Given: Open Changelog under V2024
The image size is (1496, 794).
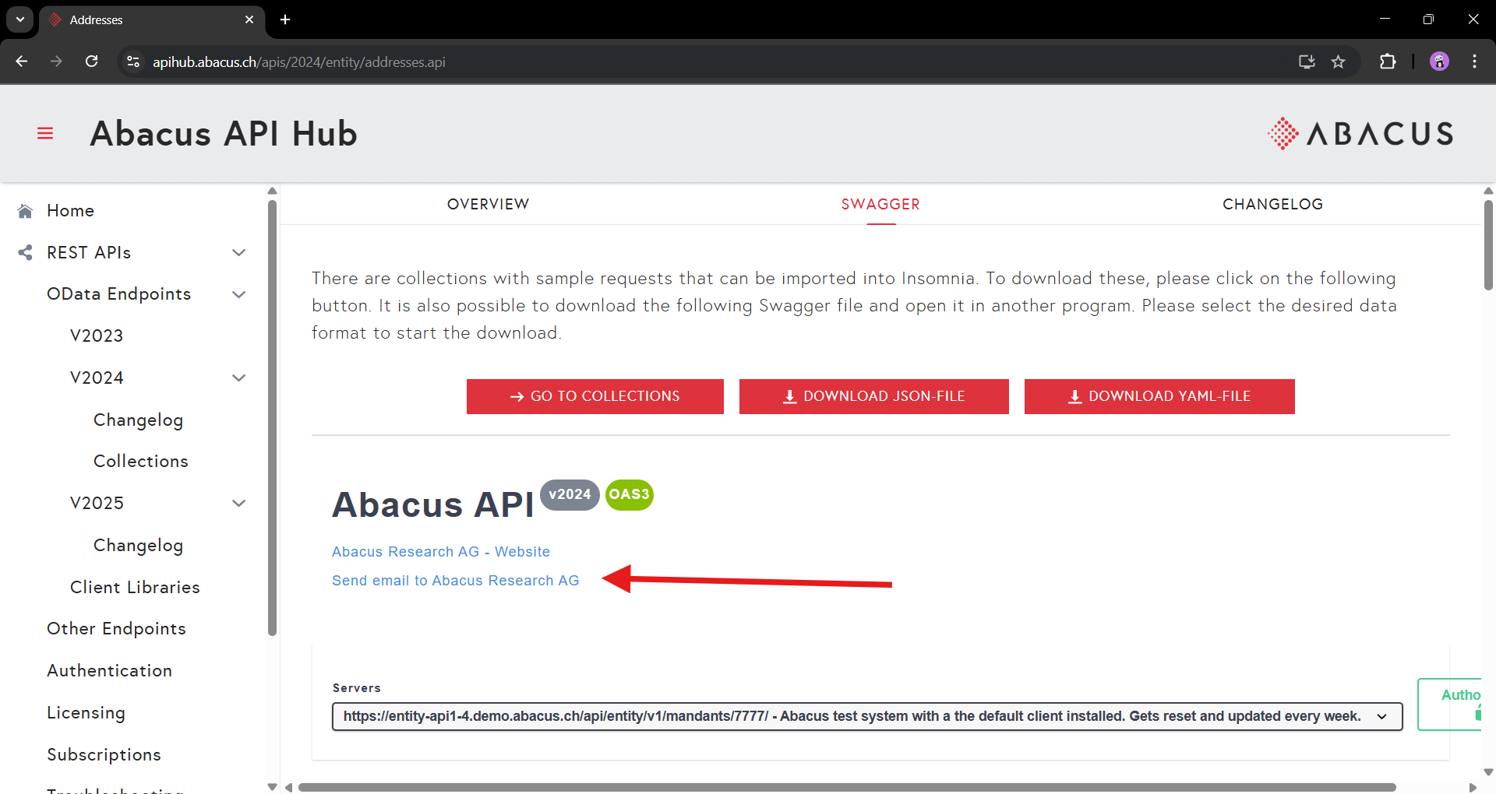Looking at the screenshot, I should tap(138, 420).
